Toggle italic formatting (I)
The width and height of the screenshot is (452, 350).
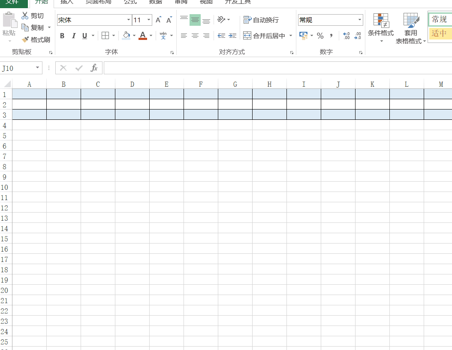[73, 36]
